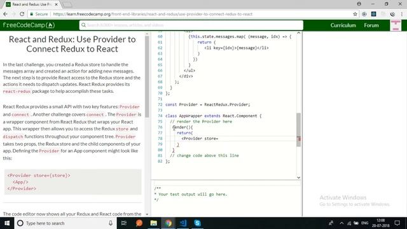Click the Secure padlock site info
The image size is (407, 229).
[x=39, y=14]
